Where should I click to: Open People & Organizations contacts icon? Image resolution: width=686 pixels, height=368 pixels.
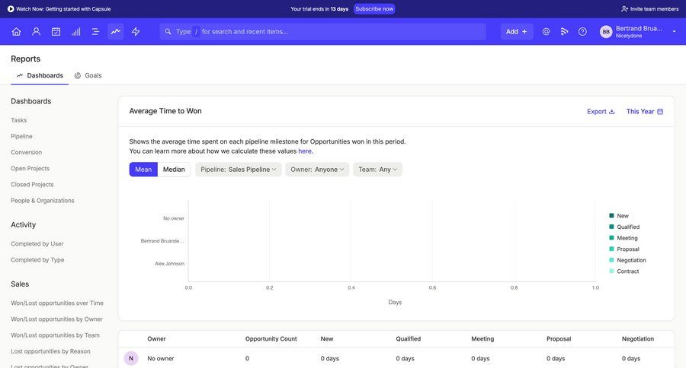coord(36,31)
